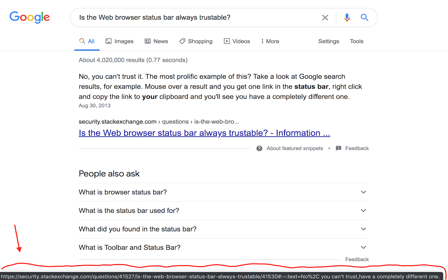This screenshot has height=280, width=448.
Task: Click the magnifying glass search icon
Action: point(364,17)
